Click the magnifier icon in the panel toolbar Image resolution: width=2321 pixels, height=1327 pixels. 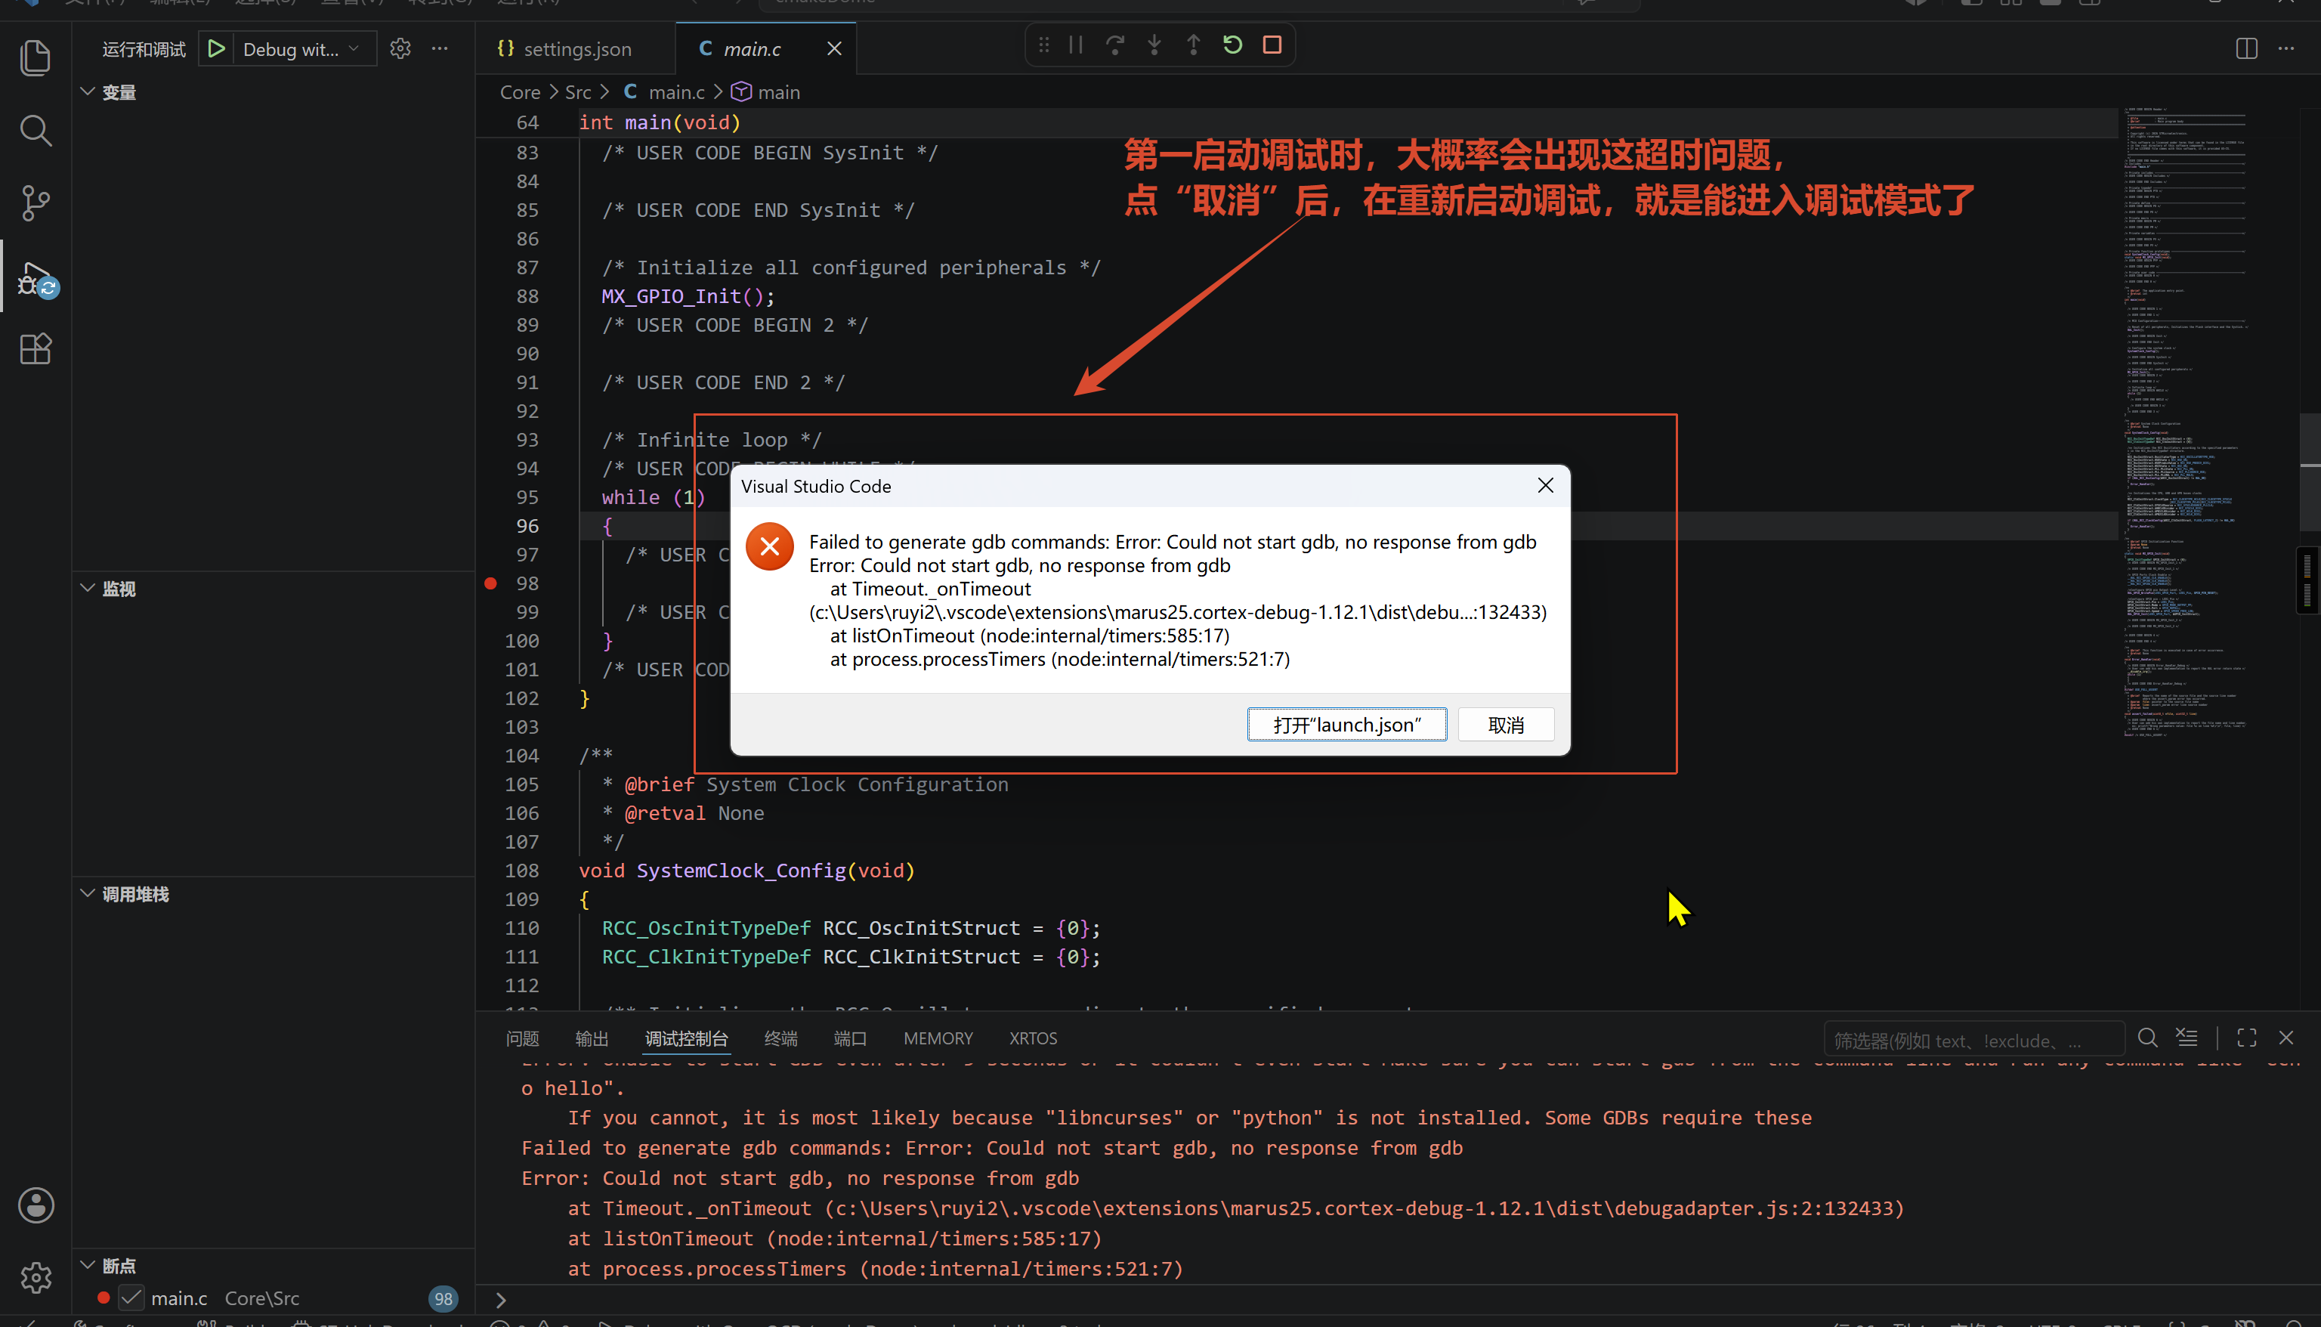click(x=2147, y=1038)
